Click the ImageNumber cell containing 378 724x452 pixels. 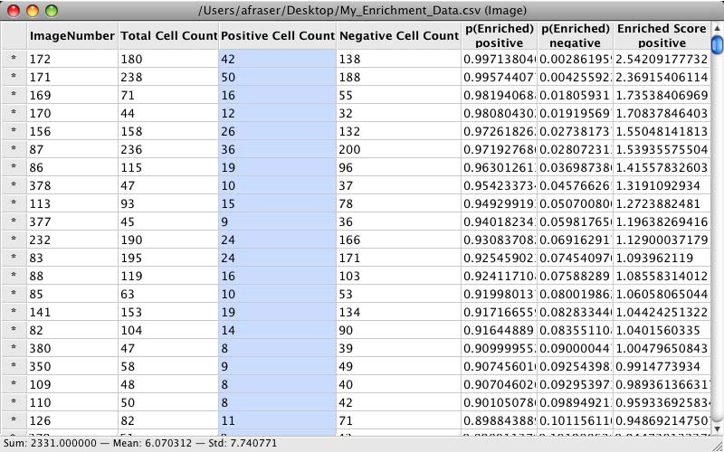[x=71, y=185]
